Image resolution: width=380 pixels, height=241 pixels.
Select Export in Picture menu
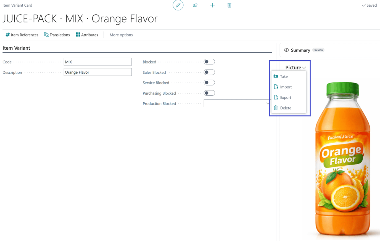coord(285,97)
